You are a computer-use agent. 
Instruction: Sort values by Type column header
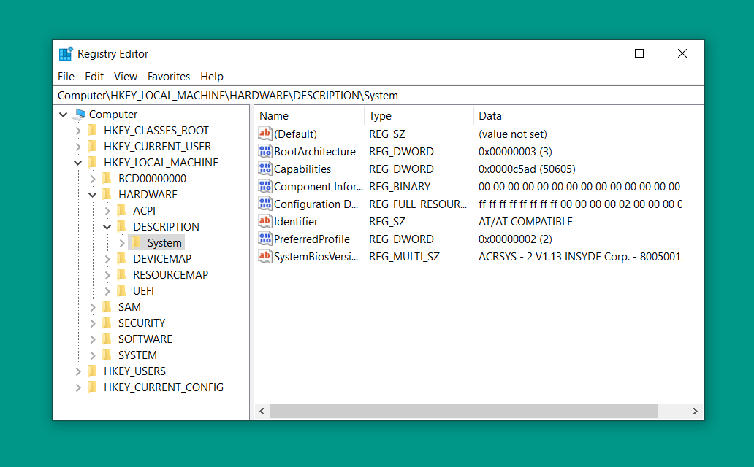[x=419, y=116]
